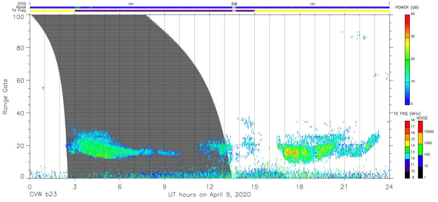Click the CVW b23 radar beam label
The height and width of the screenshot is (202, 438).
pos(43,195)
